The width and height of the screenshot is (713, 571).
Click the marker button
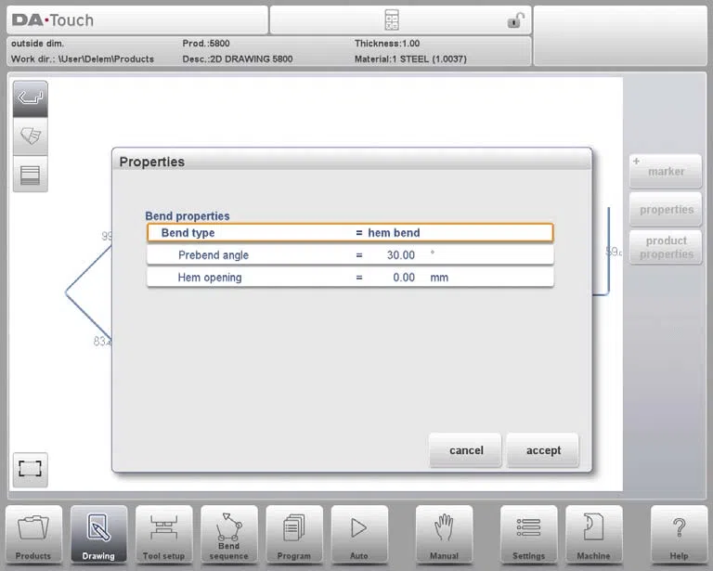coord(666,172)
